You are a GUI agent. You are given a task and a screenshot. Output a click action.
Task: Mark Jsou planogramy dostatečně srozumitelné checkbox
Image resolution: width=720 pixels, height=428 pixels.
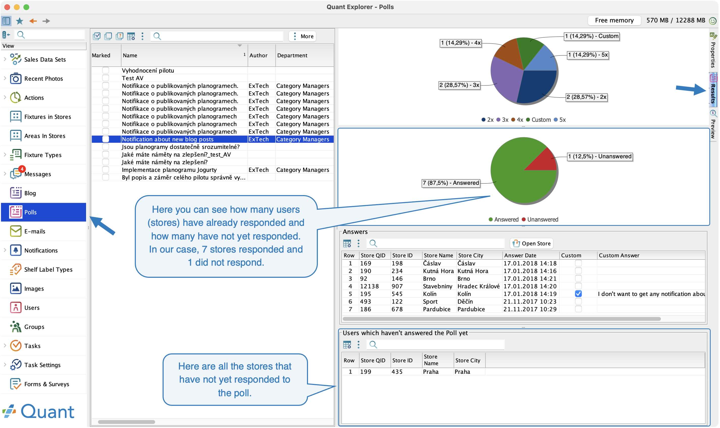click(106, 146)
